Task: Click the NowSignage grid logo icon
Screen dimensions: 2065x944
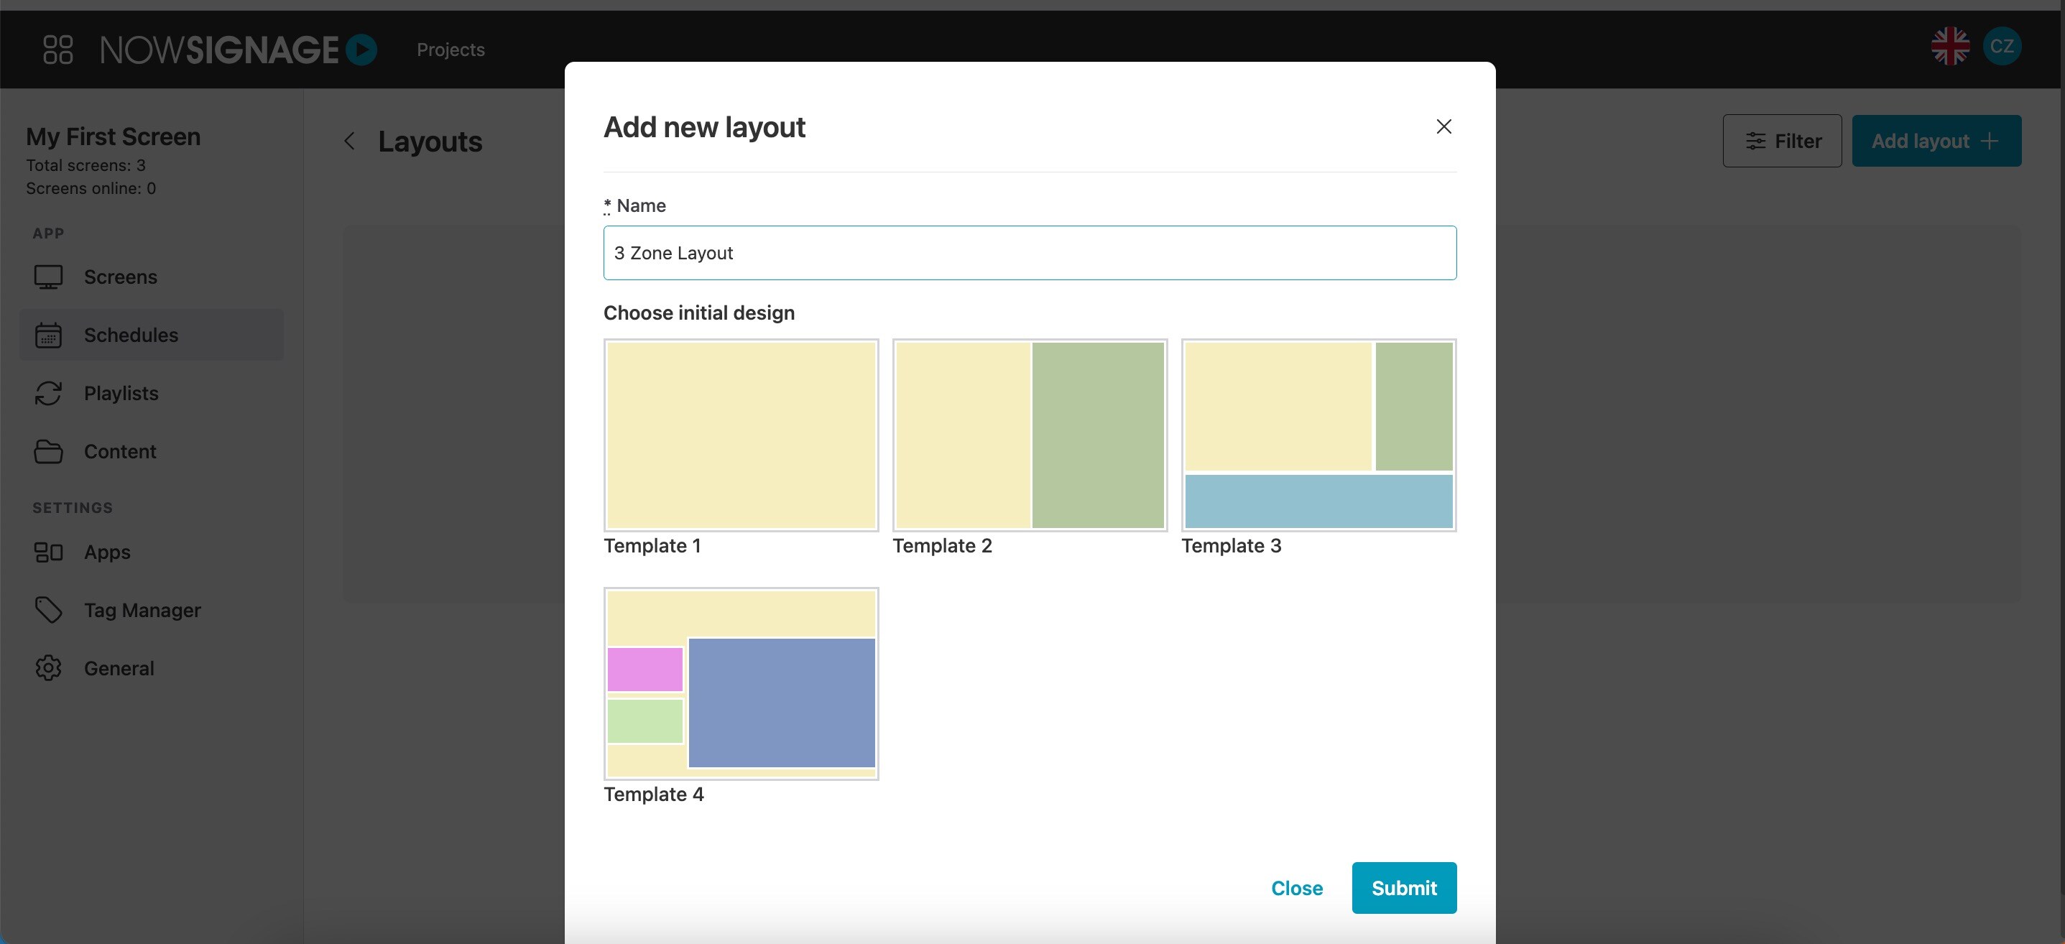Action: (x=57, y=49)
